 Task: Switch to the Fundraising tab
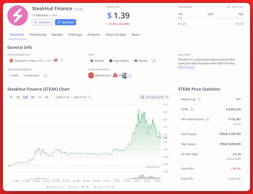click(38, 35)
